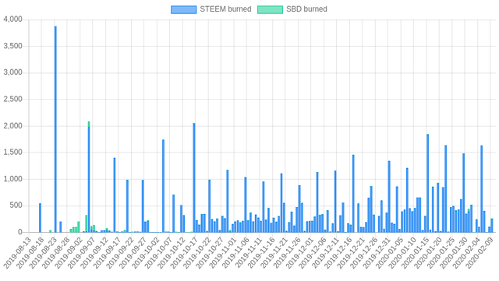
Task: Click the x-axis date 2019-08-13
Action: click(17, 253)
